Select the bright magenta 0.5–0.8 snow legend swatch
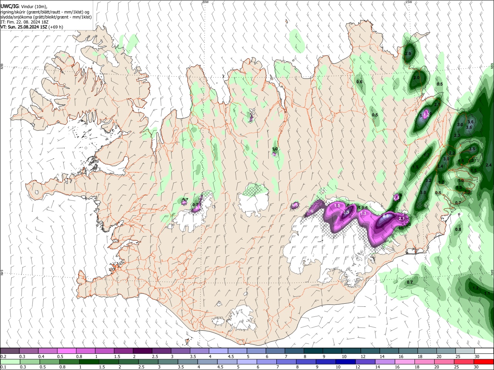 point(67,351)
